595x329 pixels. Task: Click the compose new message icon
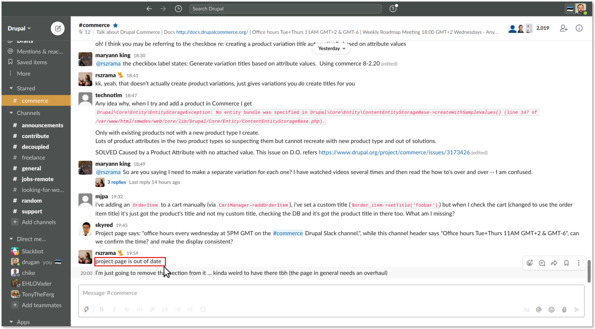[58, 29]
